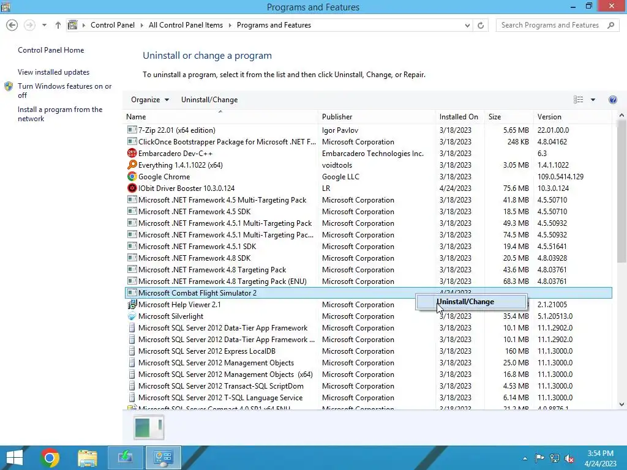Viewport: 627px width, 470px height.
Task: Select IObit Driver Booster icon
Action: pyautogui.click(x=132, y=188)
